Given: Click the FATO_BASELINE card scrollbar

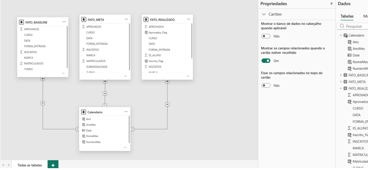Looking at the screenshot, I should 67,47.
